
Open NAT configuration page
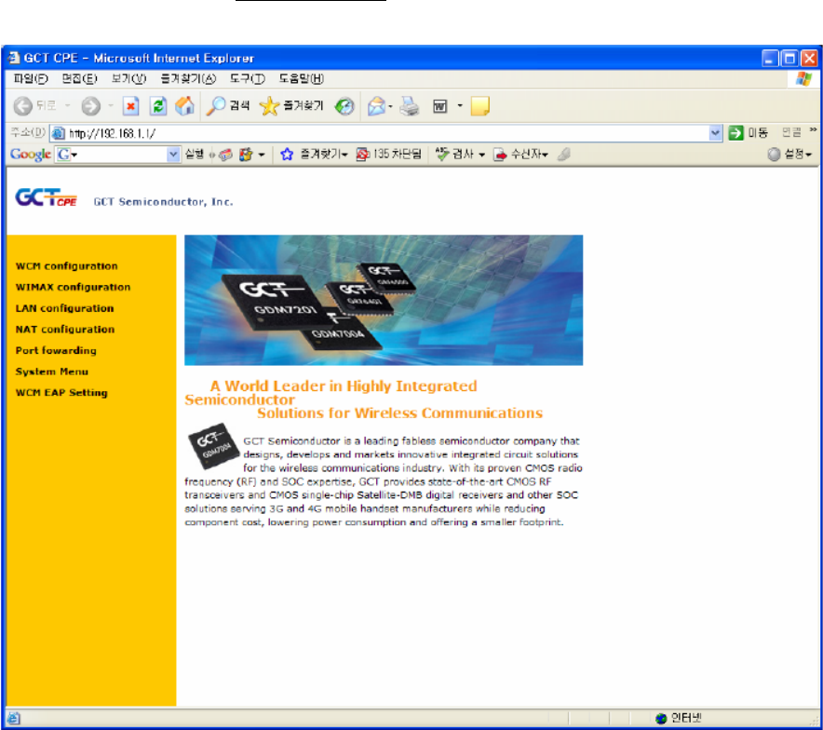pyautogui.click(x=65, y=329)
